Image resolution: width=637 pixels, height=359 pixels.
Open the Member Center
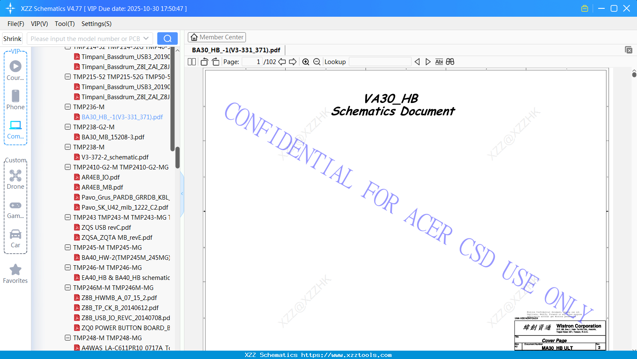(x=217, y=37)
